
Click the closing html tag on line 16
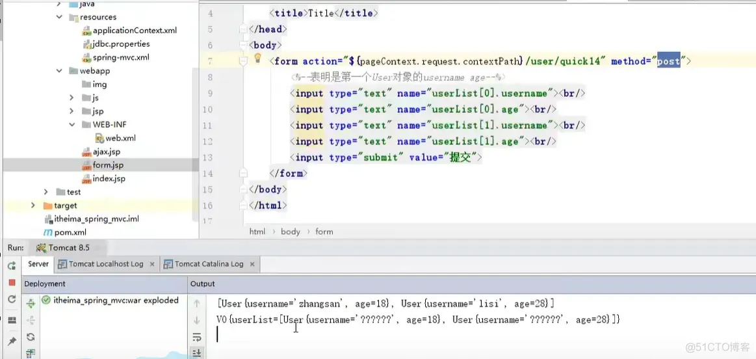[x=268, y=206]
